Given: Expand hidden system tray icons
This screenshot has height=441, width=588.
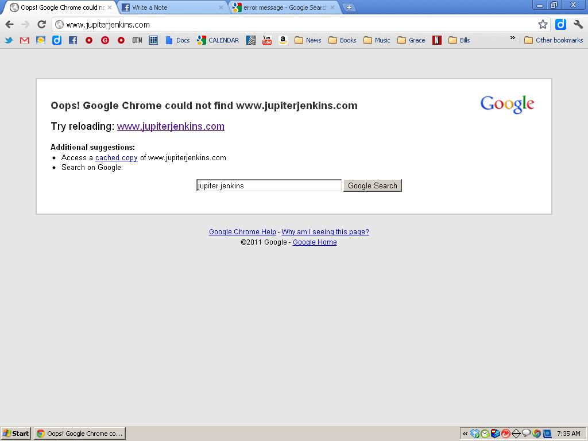Looking at the screenshot, I should tap(465, 434).
